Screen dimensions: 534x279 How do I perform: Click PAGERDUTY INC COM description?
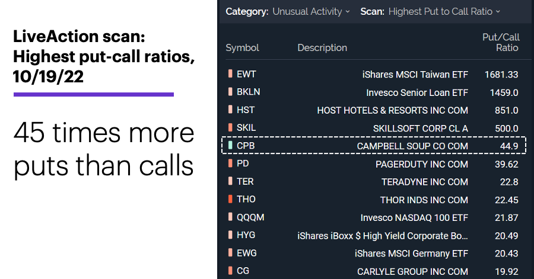click(422, 164)
